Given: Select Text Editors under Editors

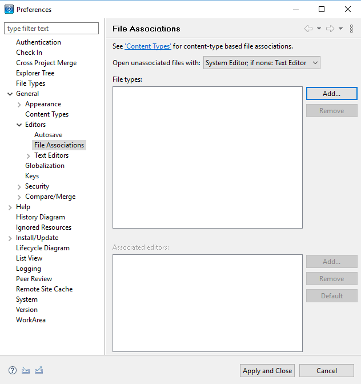Looking at the screenshot, I should 51,155.
